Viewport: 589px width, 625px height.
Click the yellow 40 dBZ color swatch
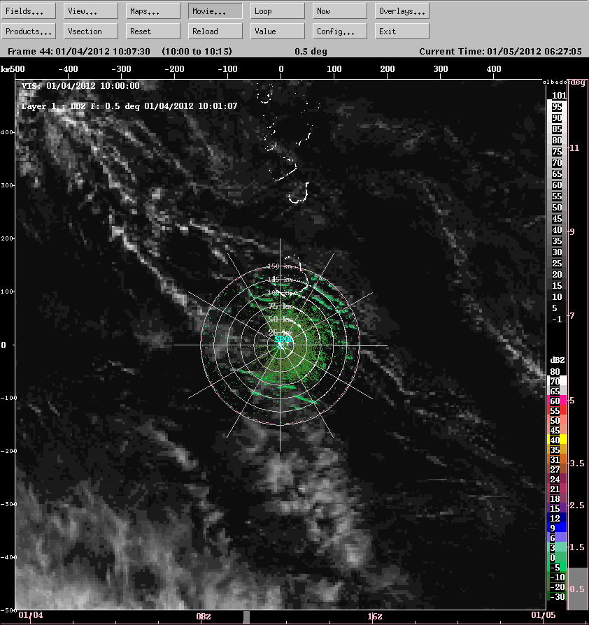pos(555,440)
